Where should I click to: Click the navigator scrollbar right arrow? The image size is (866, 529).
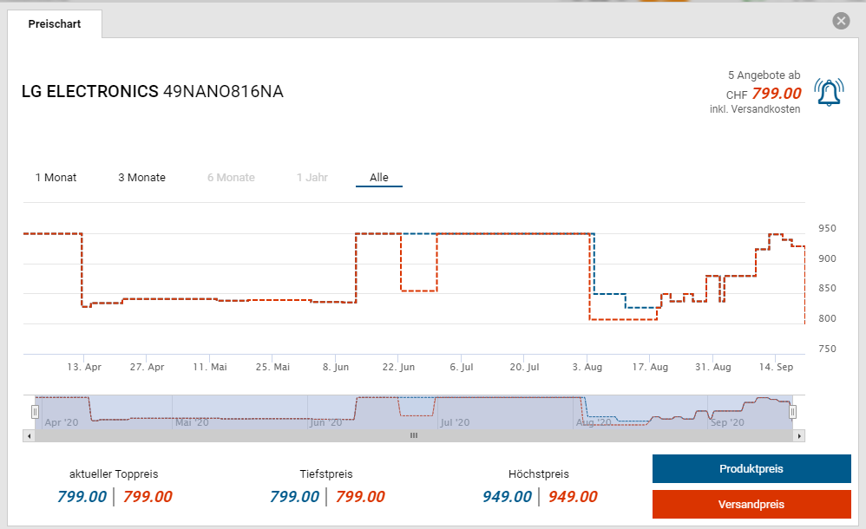[798, 435]
